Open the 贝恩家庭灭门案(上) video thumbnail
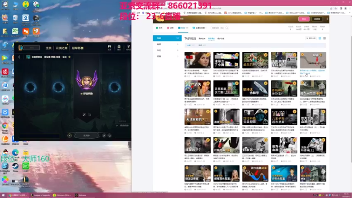The image size is (352, 198). tap(226, 88)
